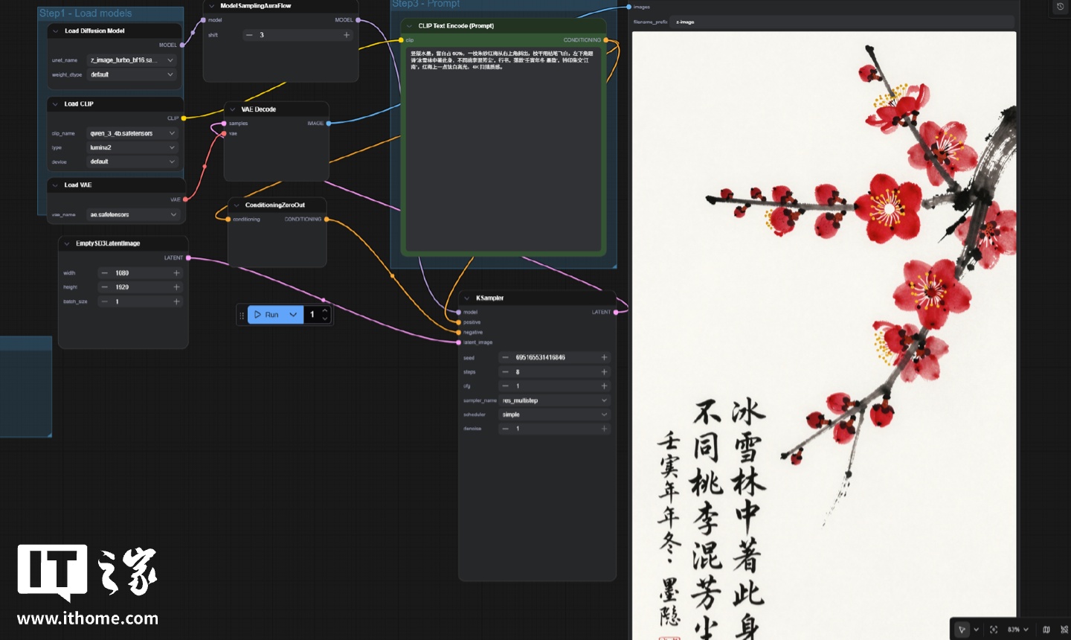Toggle link visibility icon in bottom toolbar
This screenshot has height=640, width=1071.
[x=1064, y=630]
